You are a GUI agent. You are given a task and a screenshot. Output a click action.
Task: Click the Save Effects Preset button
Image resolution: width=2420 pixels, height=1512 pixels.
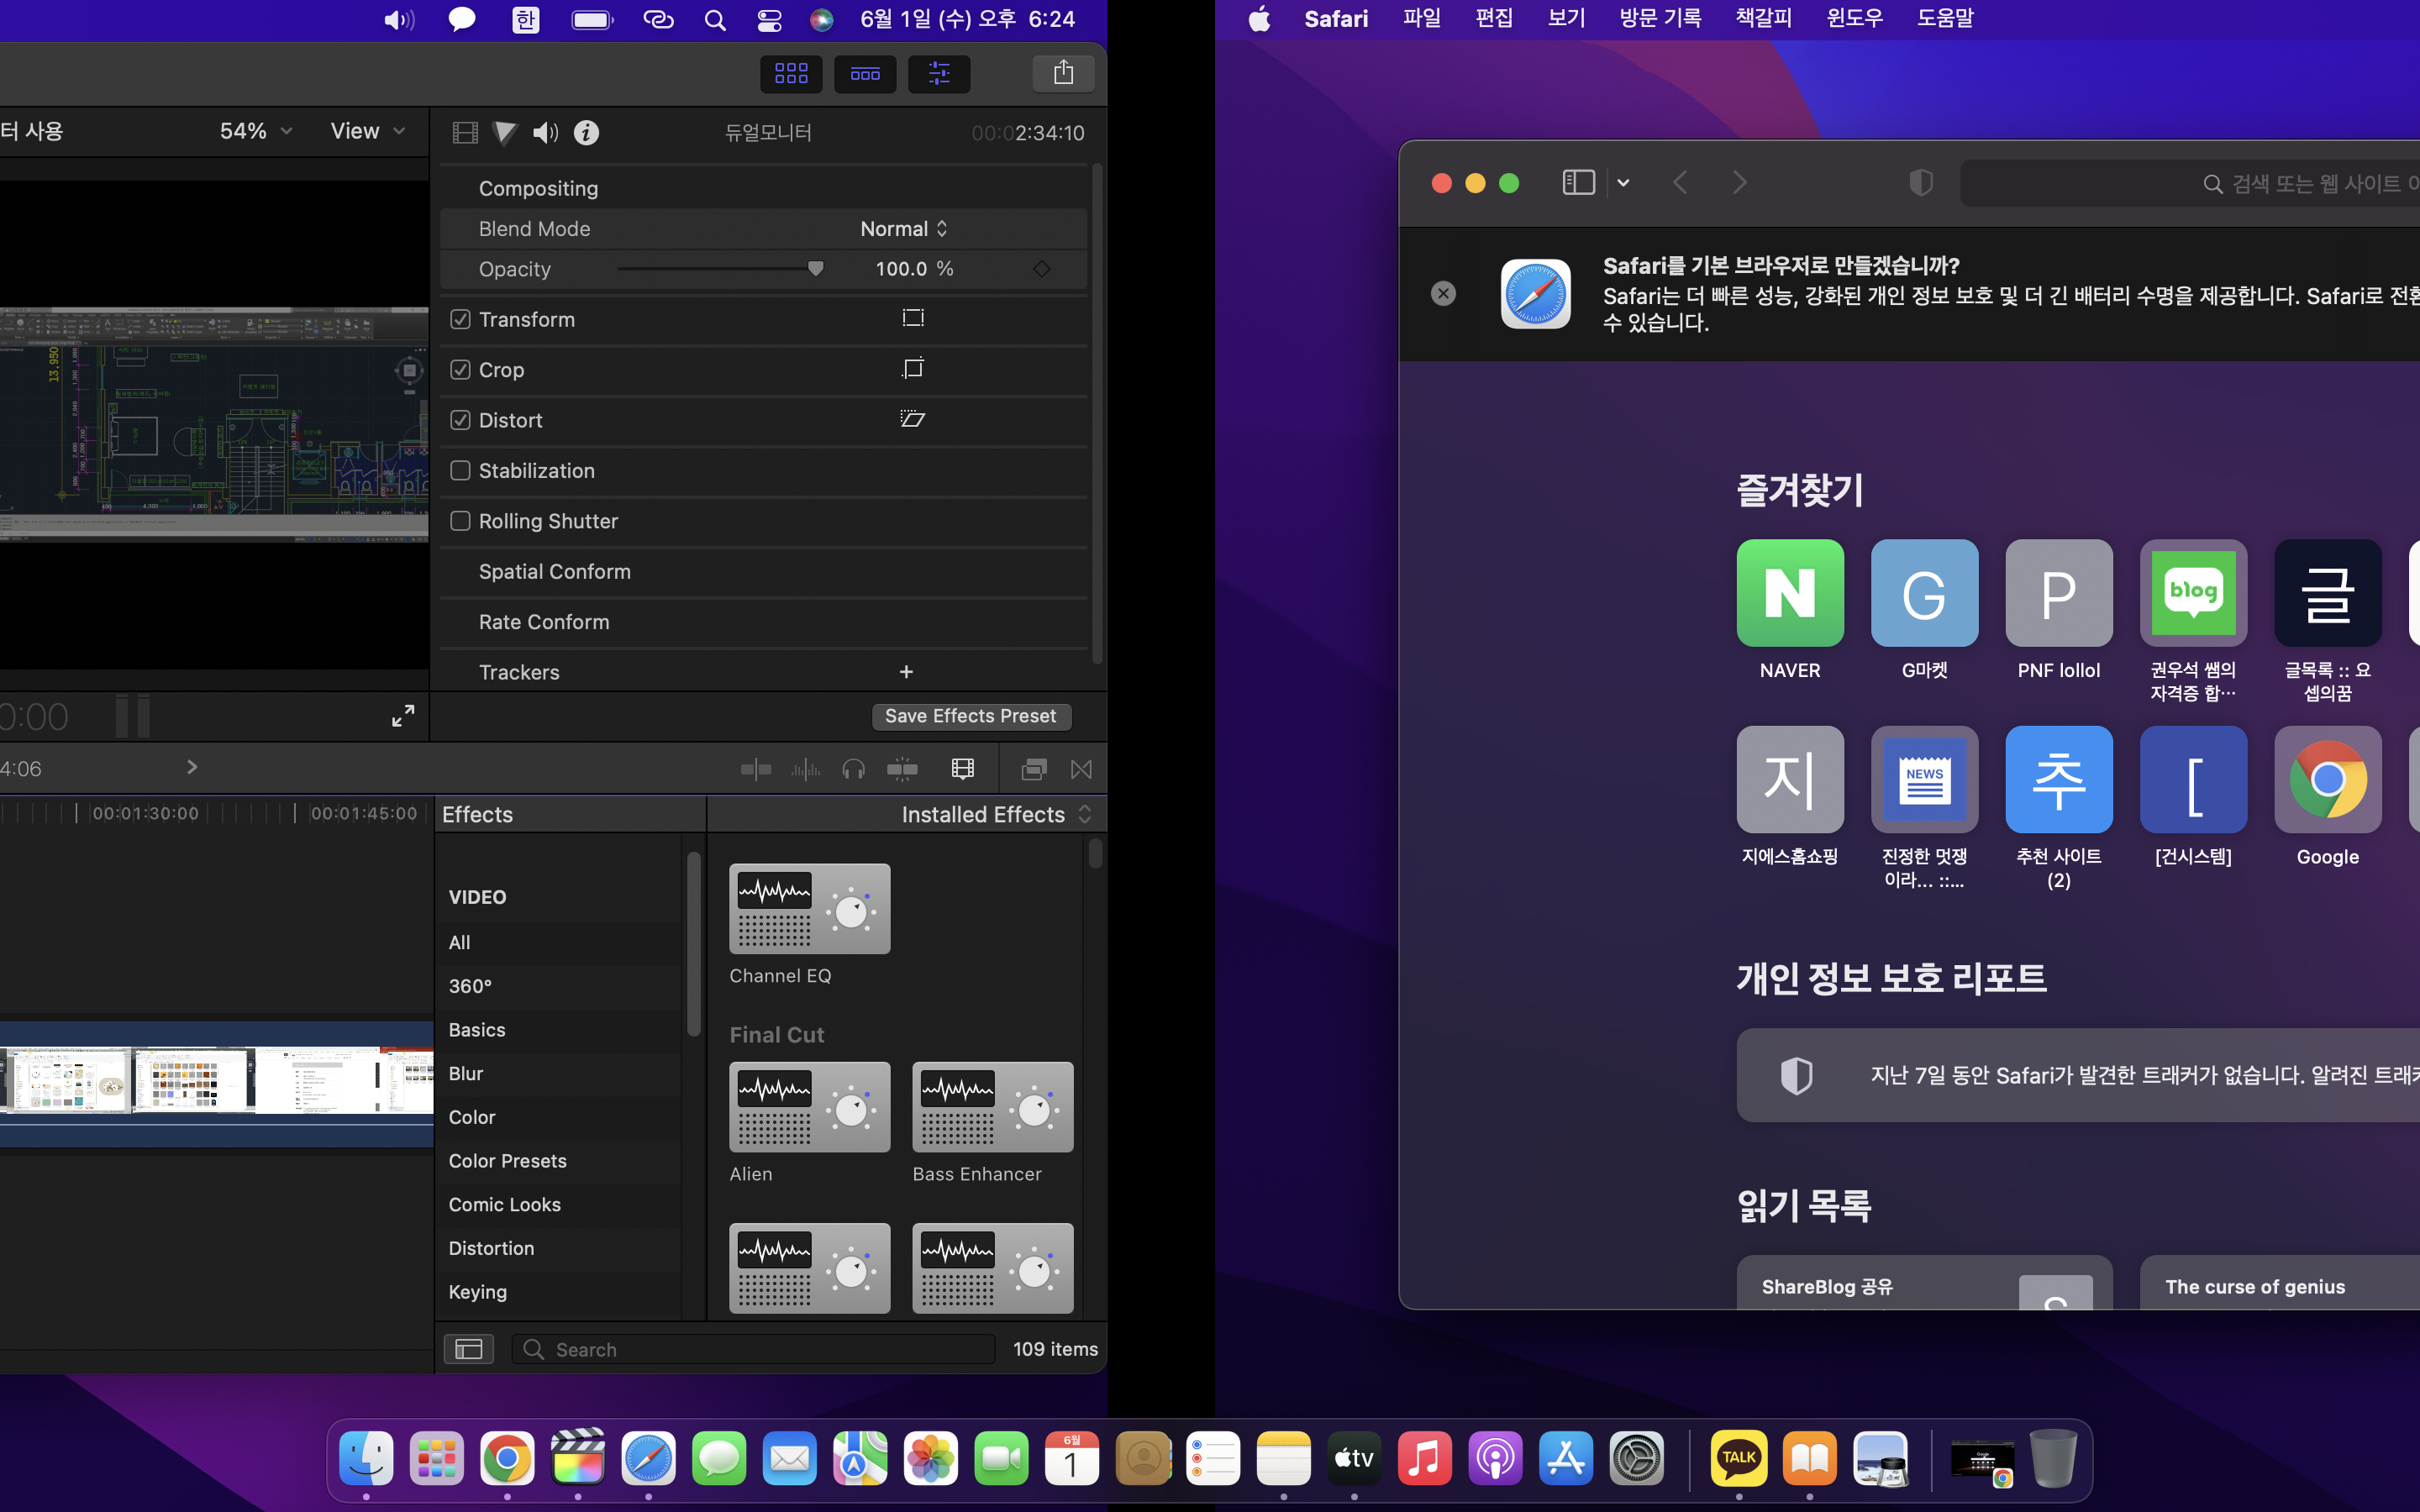point(970,716)
